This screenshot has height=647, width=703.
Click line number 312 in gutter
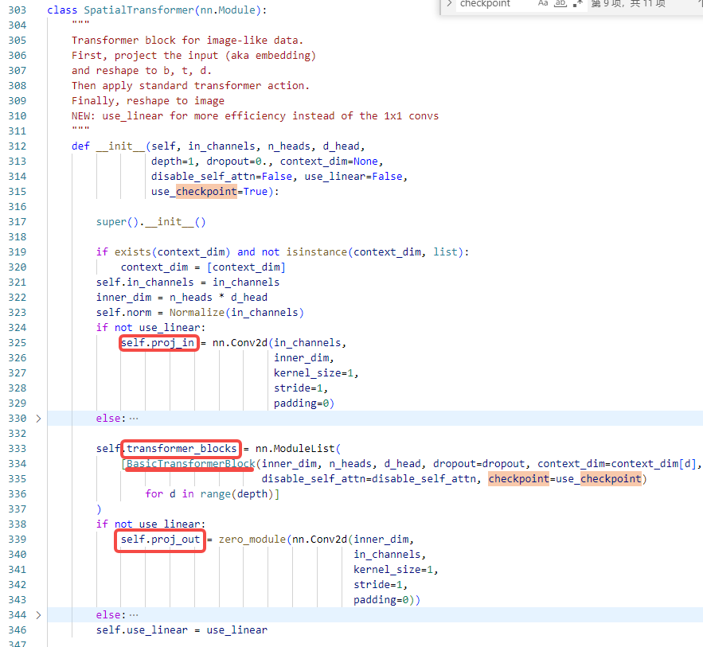(x=18, y=146)
